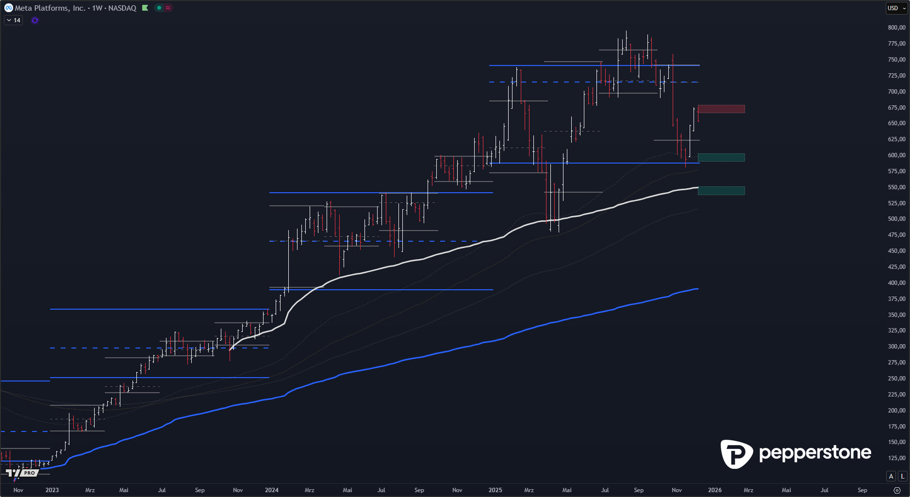This screenshot has width=910, height=497.
Task: Click the 675,00 price axis label
Action: click(x=897, y=108)
